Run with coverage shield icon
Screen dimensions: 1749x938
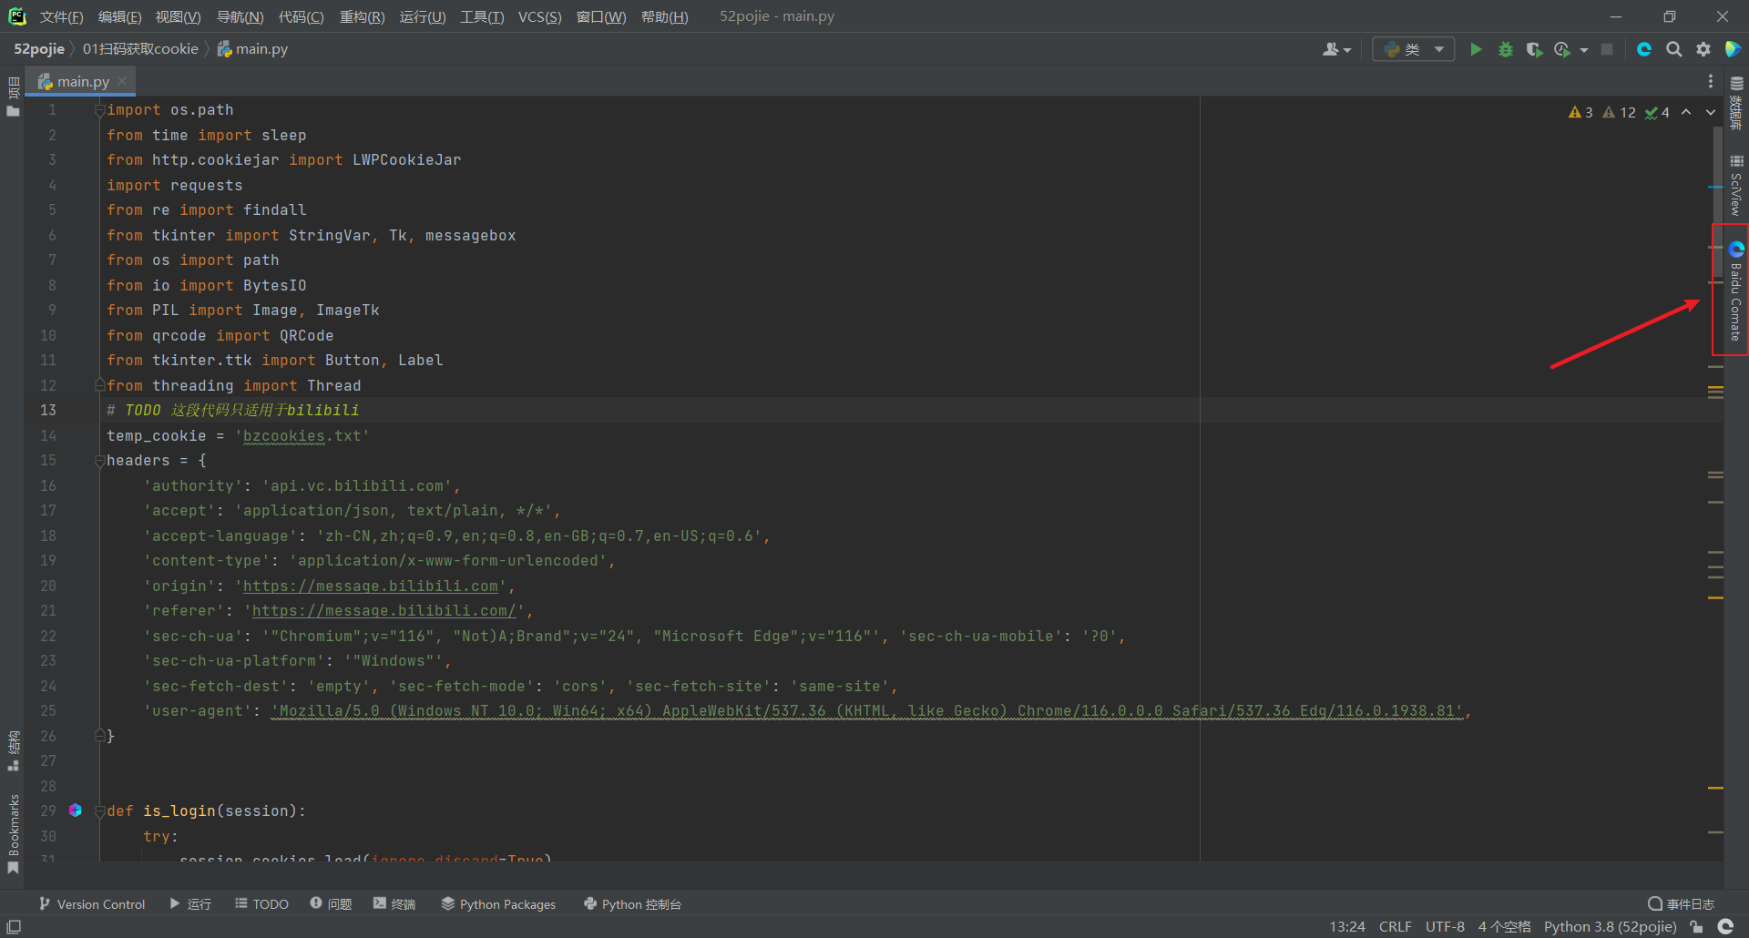[1534, 49]
